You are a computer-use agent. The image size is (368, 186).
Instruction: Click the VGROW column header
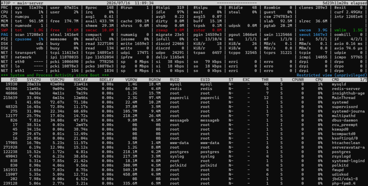(131, 80)
